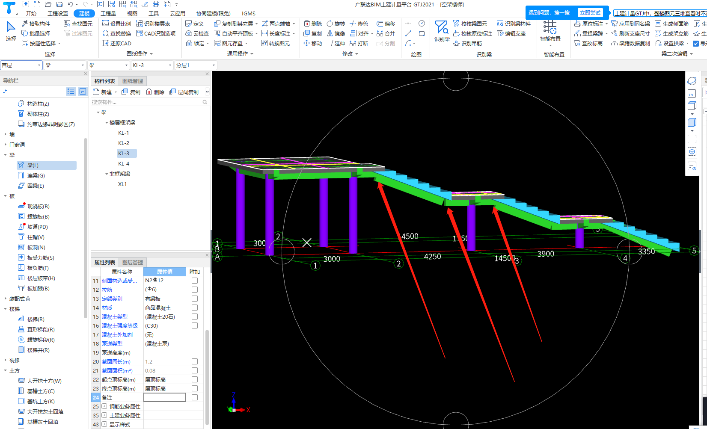Toggle 附加 checkbox for 混凝土强度等级 row
Screen dimensions: 707x429
[195, 325]
